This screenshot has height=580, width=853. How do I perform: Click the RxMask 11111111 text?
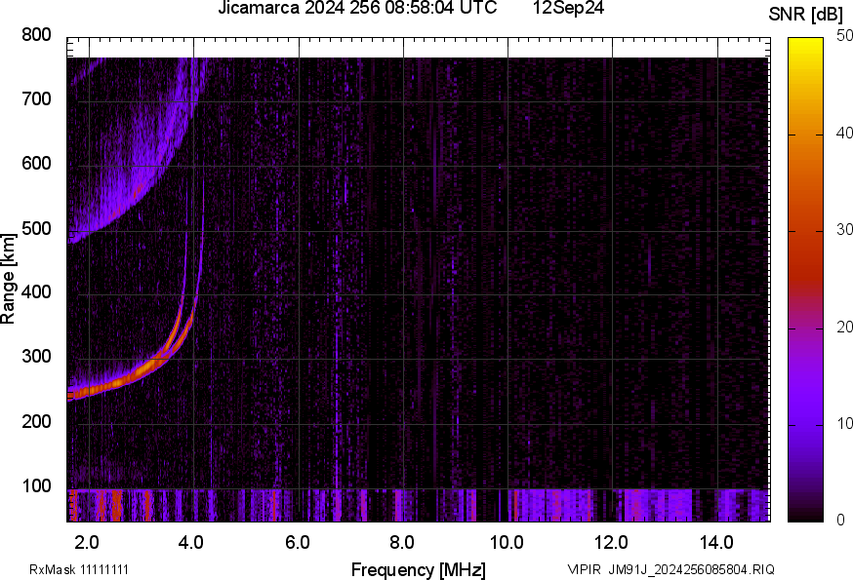[x=79, y=569]
